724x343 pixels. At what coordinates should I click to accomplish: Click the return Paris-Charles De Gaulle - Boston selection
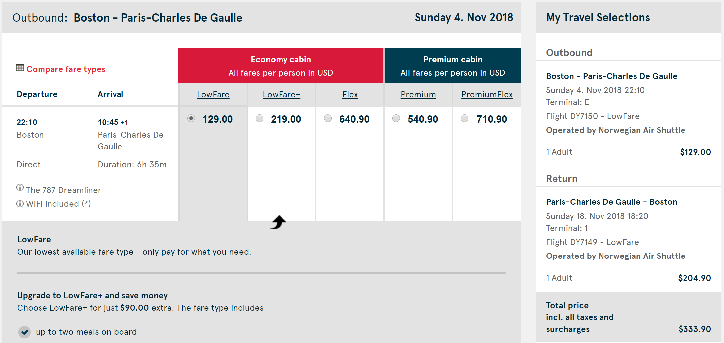pos(611,202)
